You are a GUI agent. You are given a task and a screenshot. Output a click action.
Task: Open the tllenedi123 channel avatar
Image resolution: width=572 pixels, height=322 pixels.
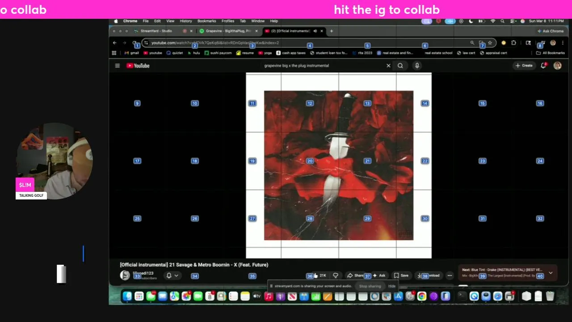tap(125, 275)
